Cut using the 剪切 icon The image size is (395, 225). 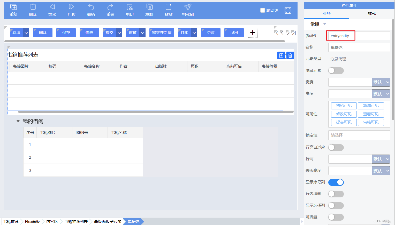(130, 7)
